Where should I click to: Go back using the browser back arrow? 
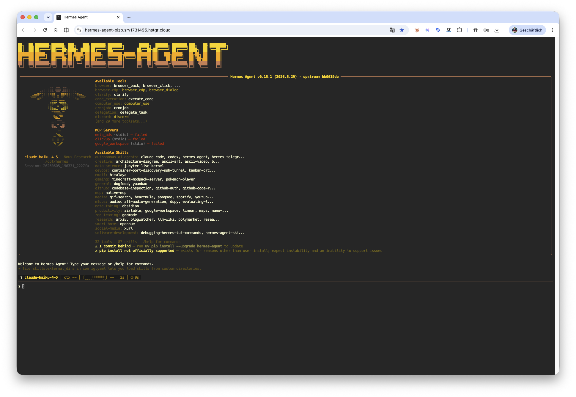[23, 30]
